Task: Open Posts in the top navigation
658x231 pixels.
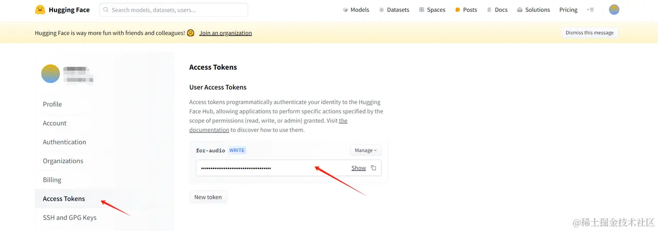Action: (466, 10)
